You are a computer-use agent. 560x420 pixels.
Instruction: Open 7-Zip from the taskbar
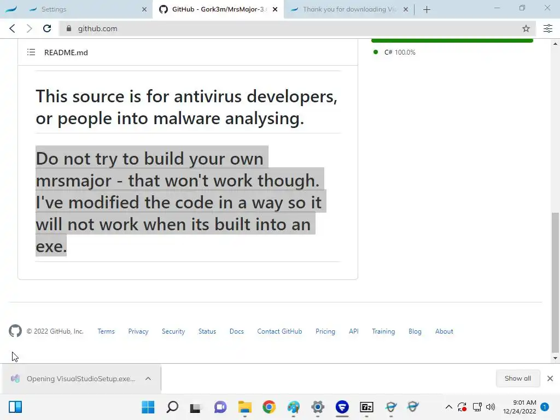[367, 407]
